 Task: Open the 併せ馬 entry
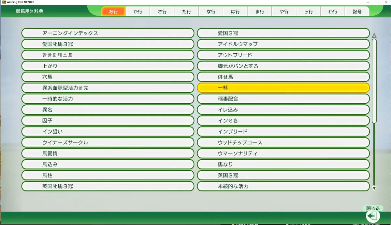click(283, 77)
